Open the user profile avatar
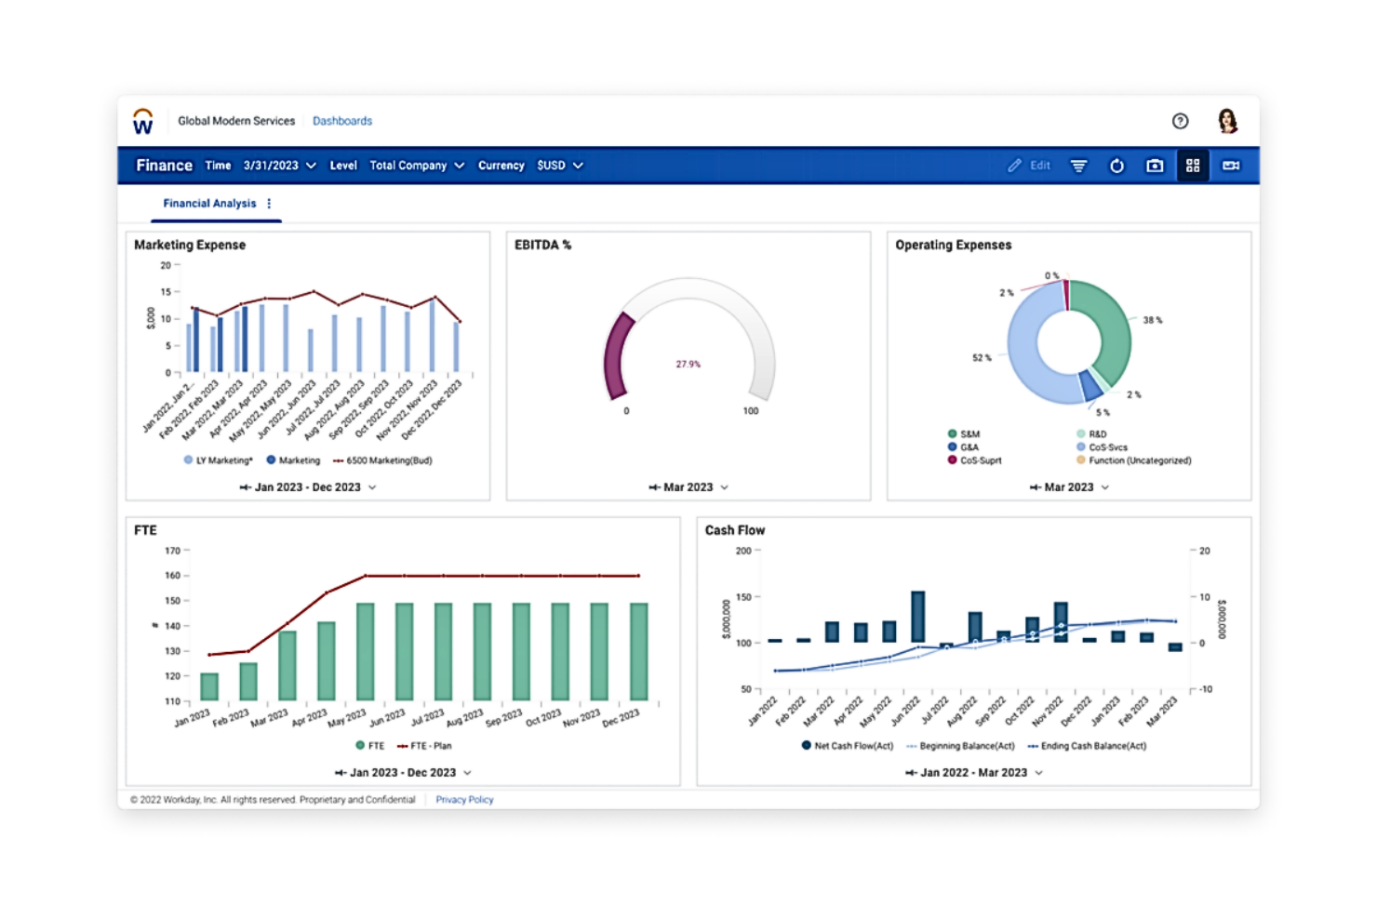This screenshot has height=918, width=1377. coord(1227,121)
